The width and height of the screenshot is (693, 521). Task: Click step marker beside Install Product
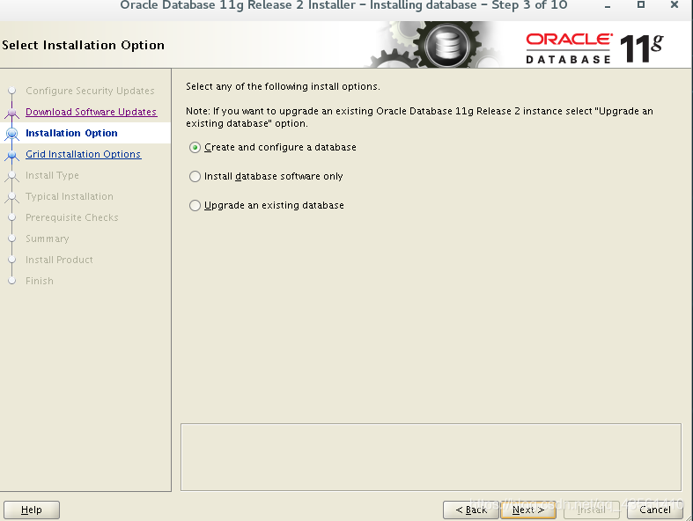(x=12, y=260)
